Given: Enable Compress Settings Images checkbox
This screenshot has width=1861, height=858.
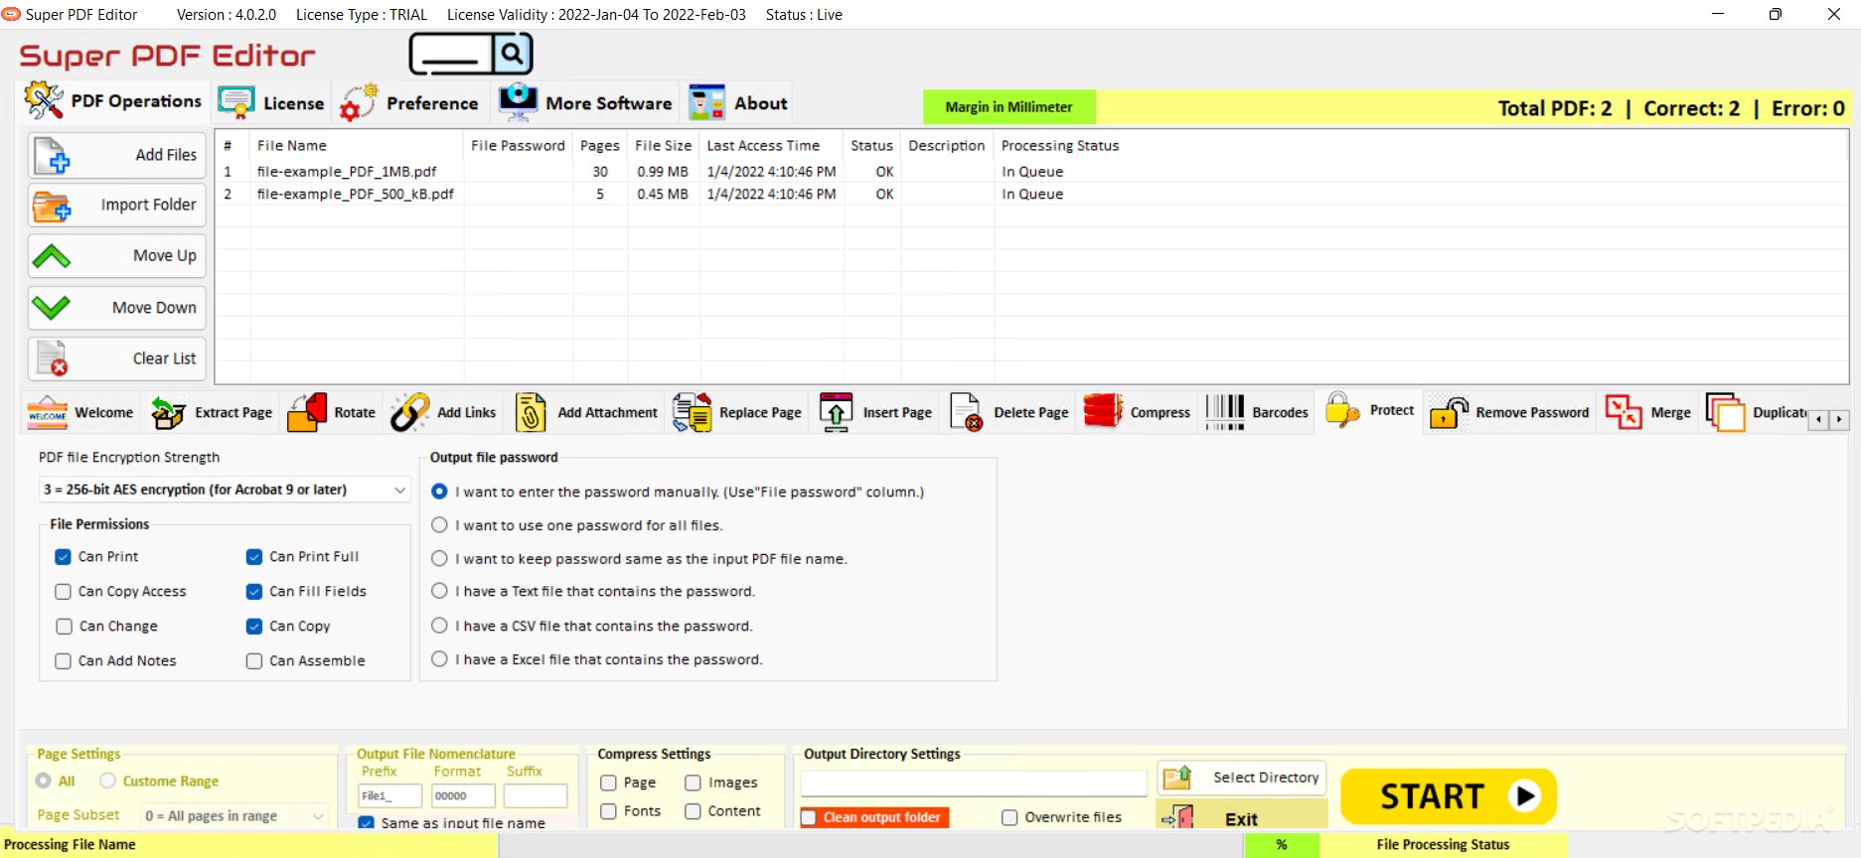Looking at the screenshot, I should click(693, 784).
